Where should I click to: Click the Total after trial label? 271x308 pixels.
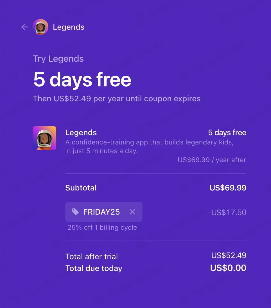[x=92, y=256]
